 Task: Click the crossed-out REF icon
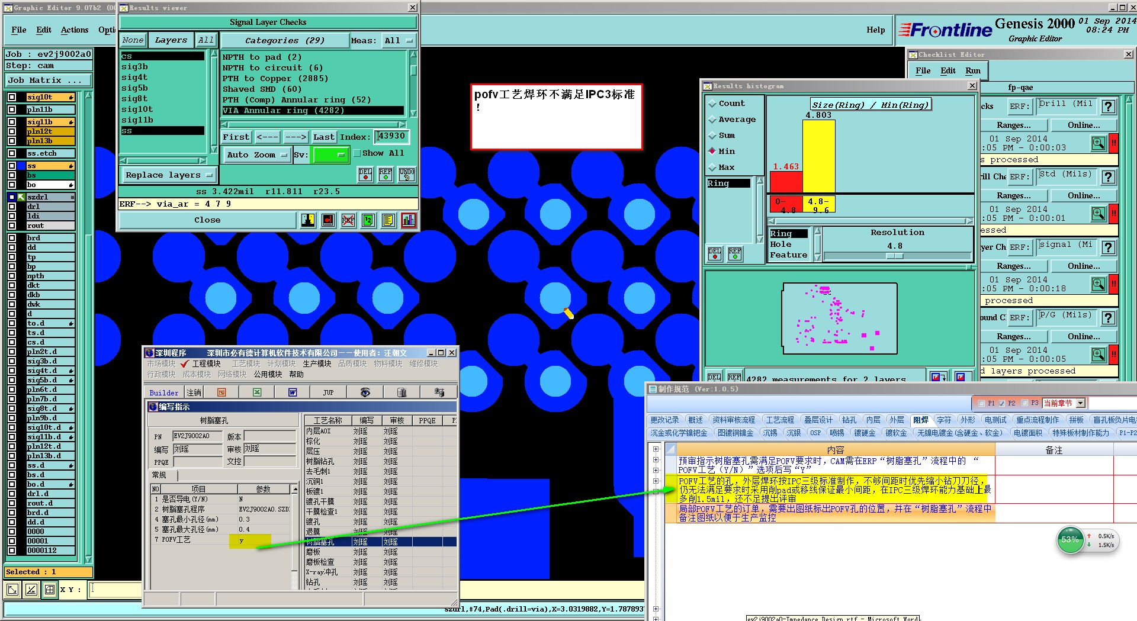tap(348, 220)
